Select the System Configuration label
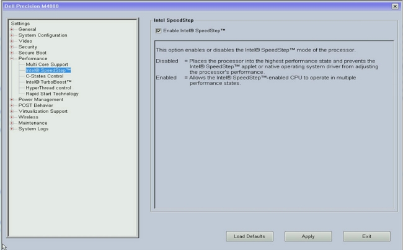Viewport: 403px width, 250px height. [x=43, y=35]
